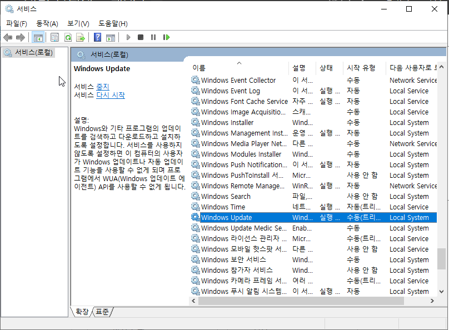Viewport: 449px width, 330px height.
Task: Click the Start Service play icon
Action: [128, 37]
